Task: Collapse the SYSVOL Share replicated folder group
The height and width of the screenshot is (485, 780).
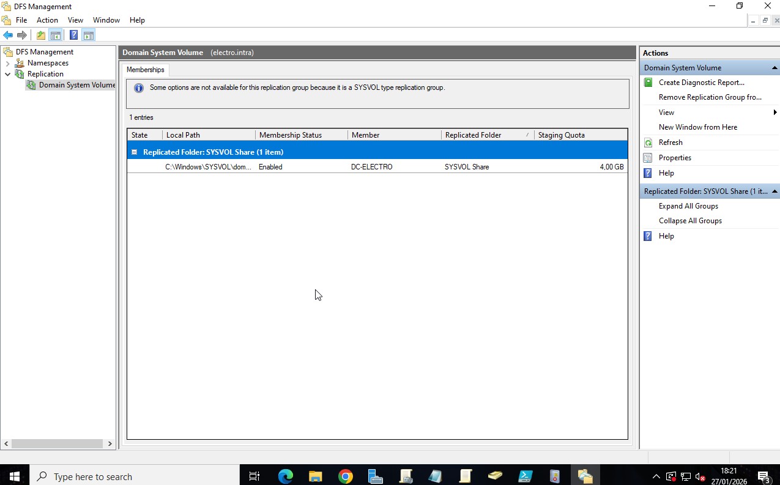Action: point(134,152)
